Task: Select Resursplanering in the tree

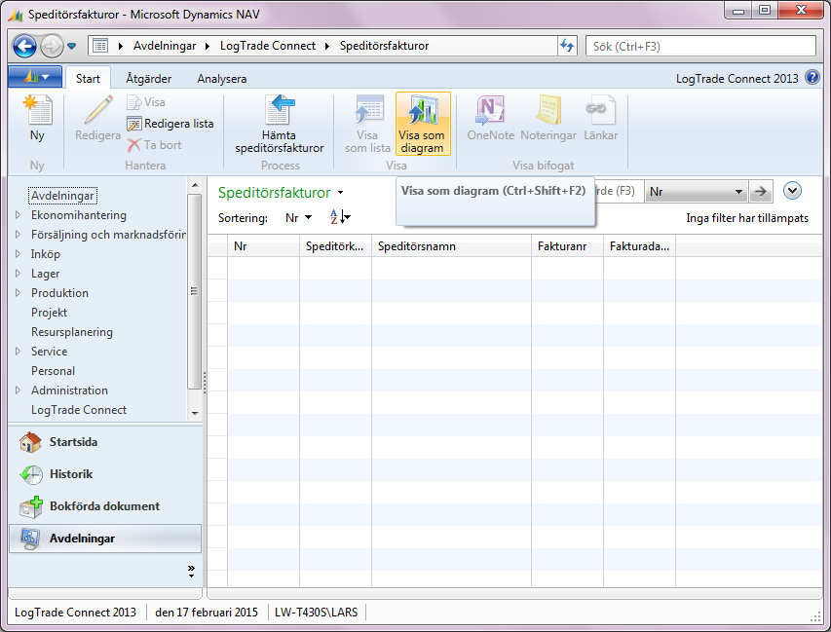Action: tap(72, 332)
